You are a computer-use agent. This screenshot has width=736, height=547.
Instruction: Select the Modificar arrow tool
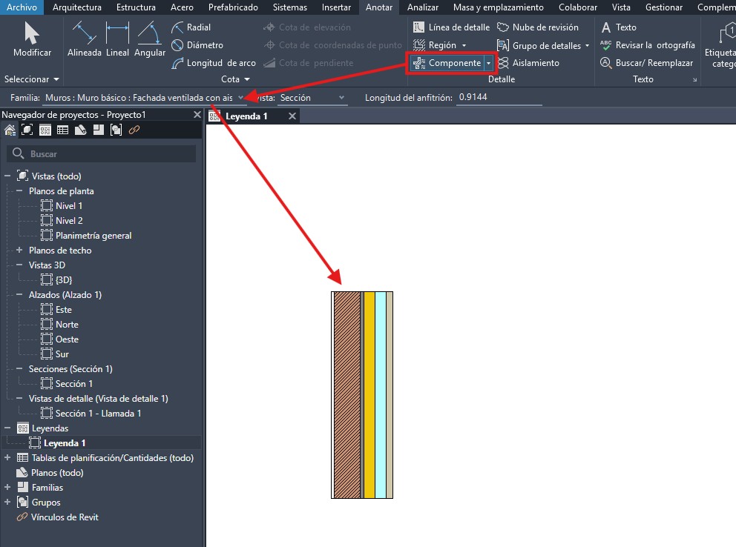point(32,40)
